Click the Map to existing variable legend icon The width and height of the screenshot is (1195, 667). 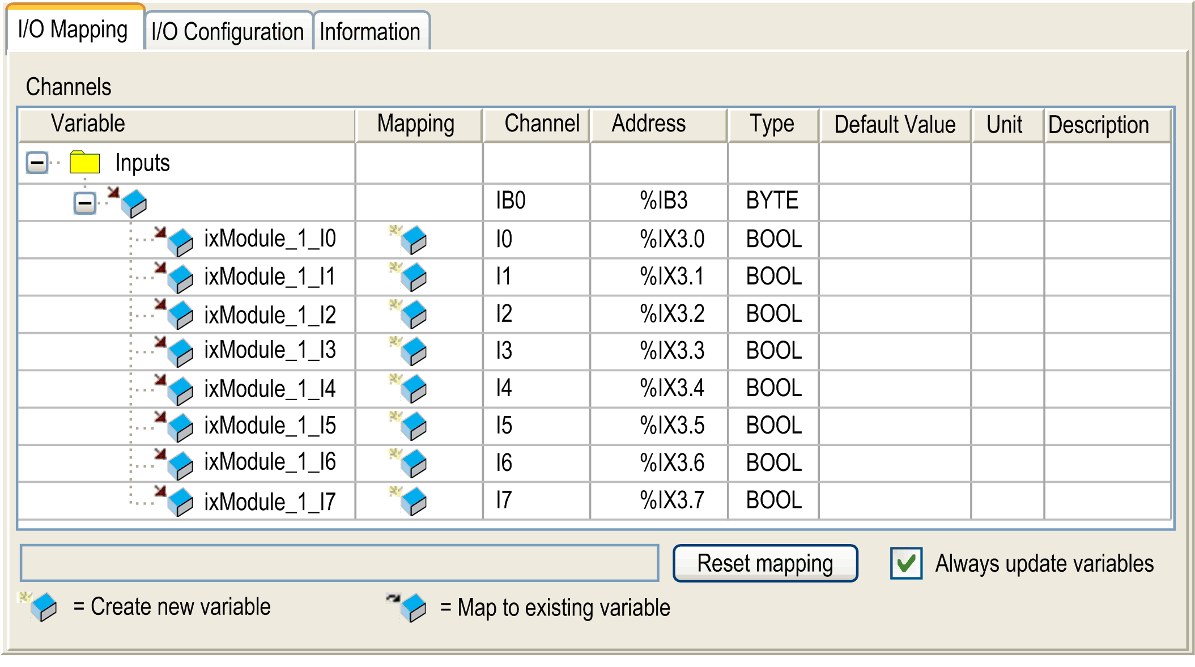click(x=406, y=607)
